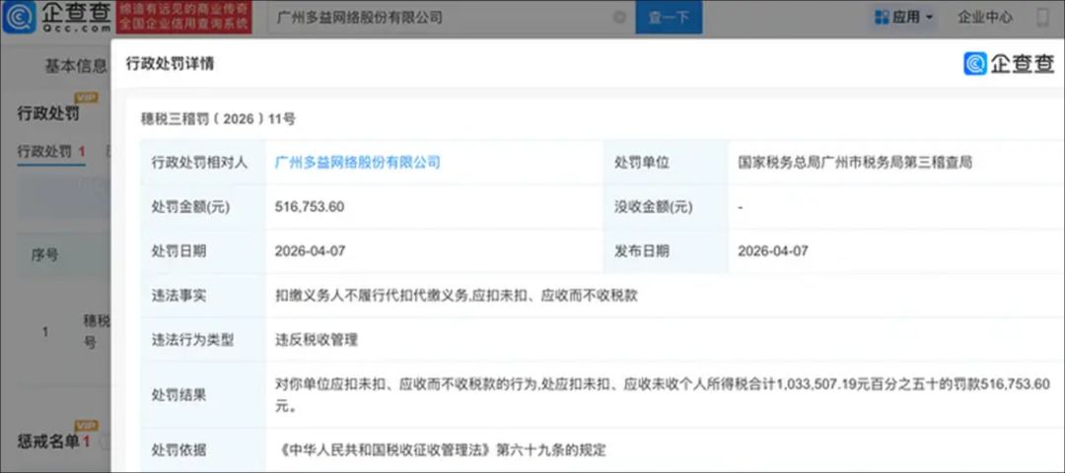Click the 查一下 search button

coord(669,17)
